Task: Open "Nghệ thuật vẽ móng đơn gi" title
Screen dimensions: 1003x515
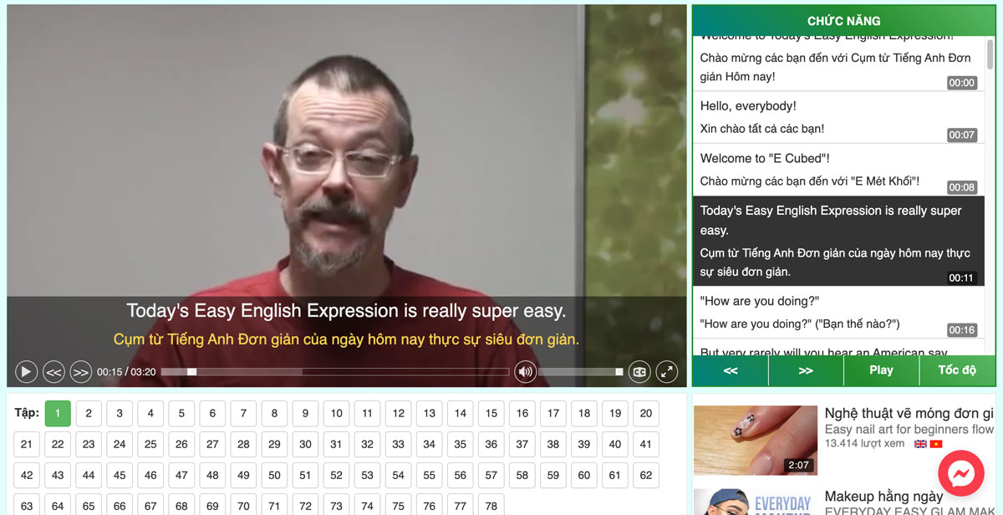Action: (909, 413)
